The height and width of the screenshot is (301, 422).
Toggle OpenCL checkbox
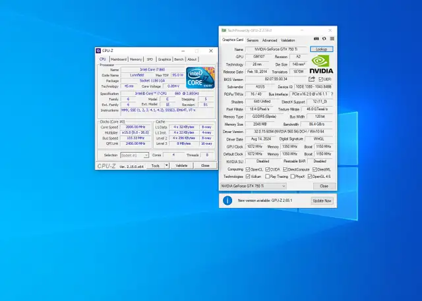pyautogui.click(x=248, y=169)
